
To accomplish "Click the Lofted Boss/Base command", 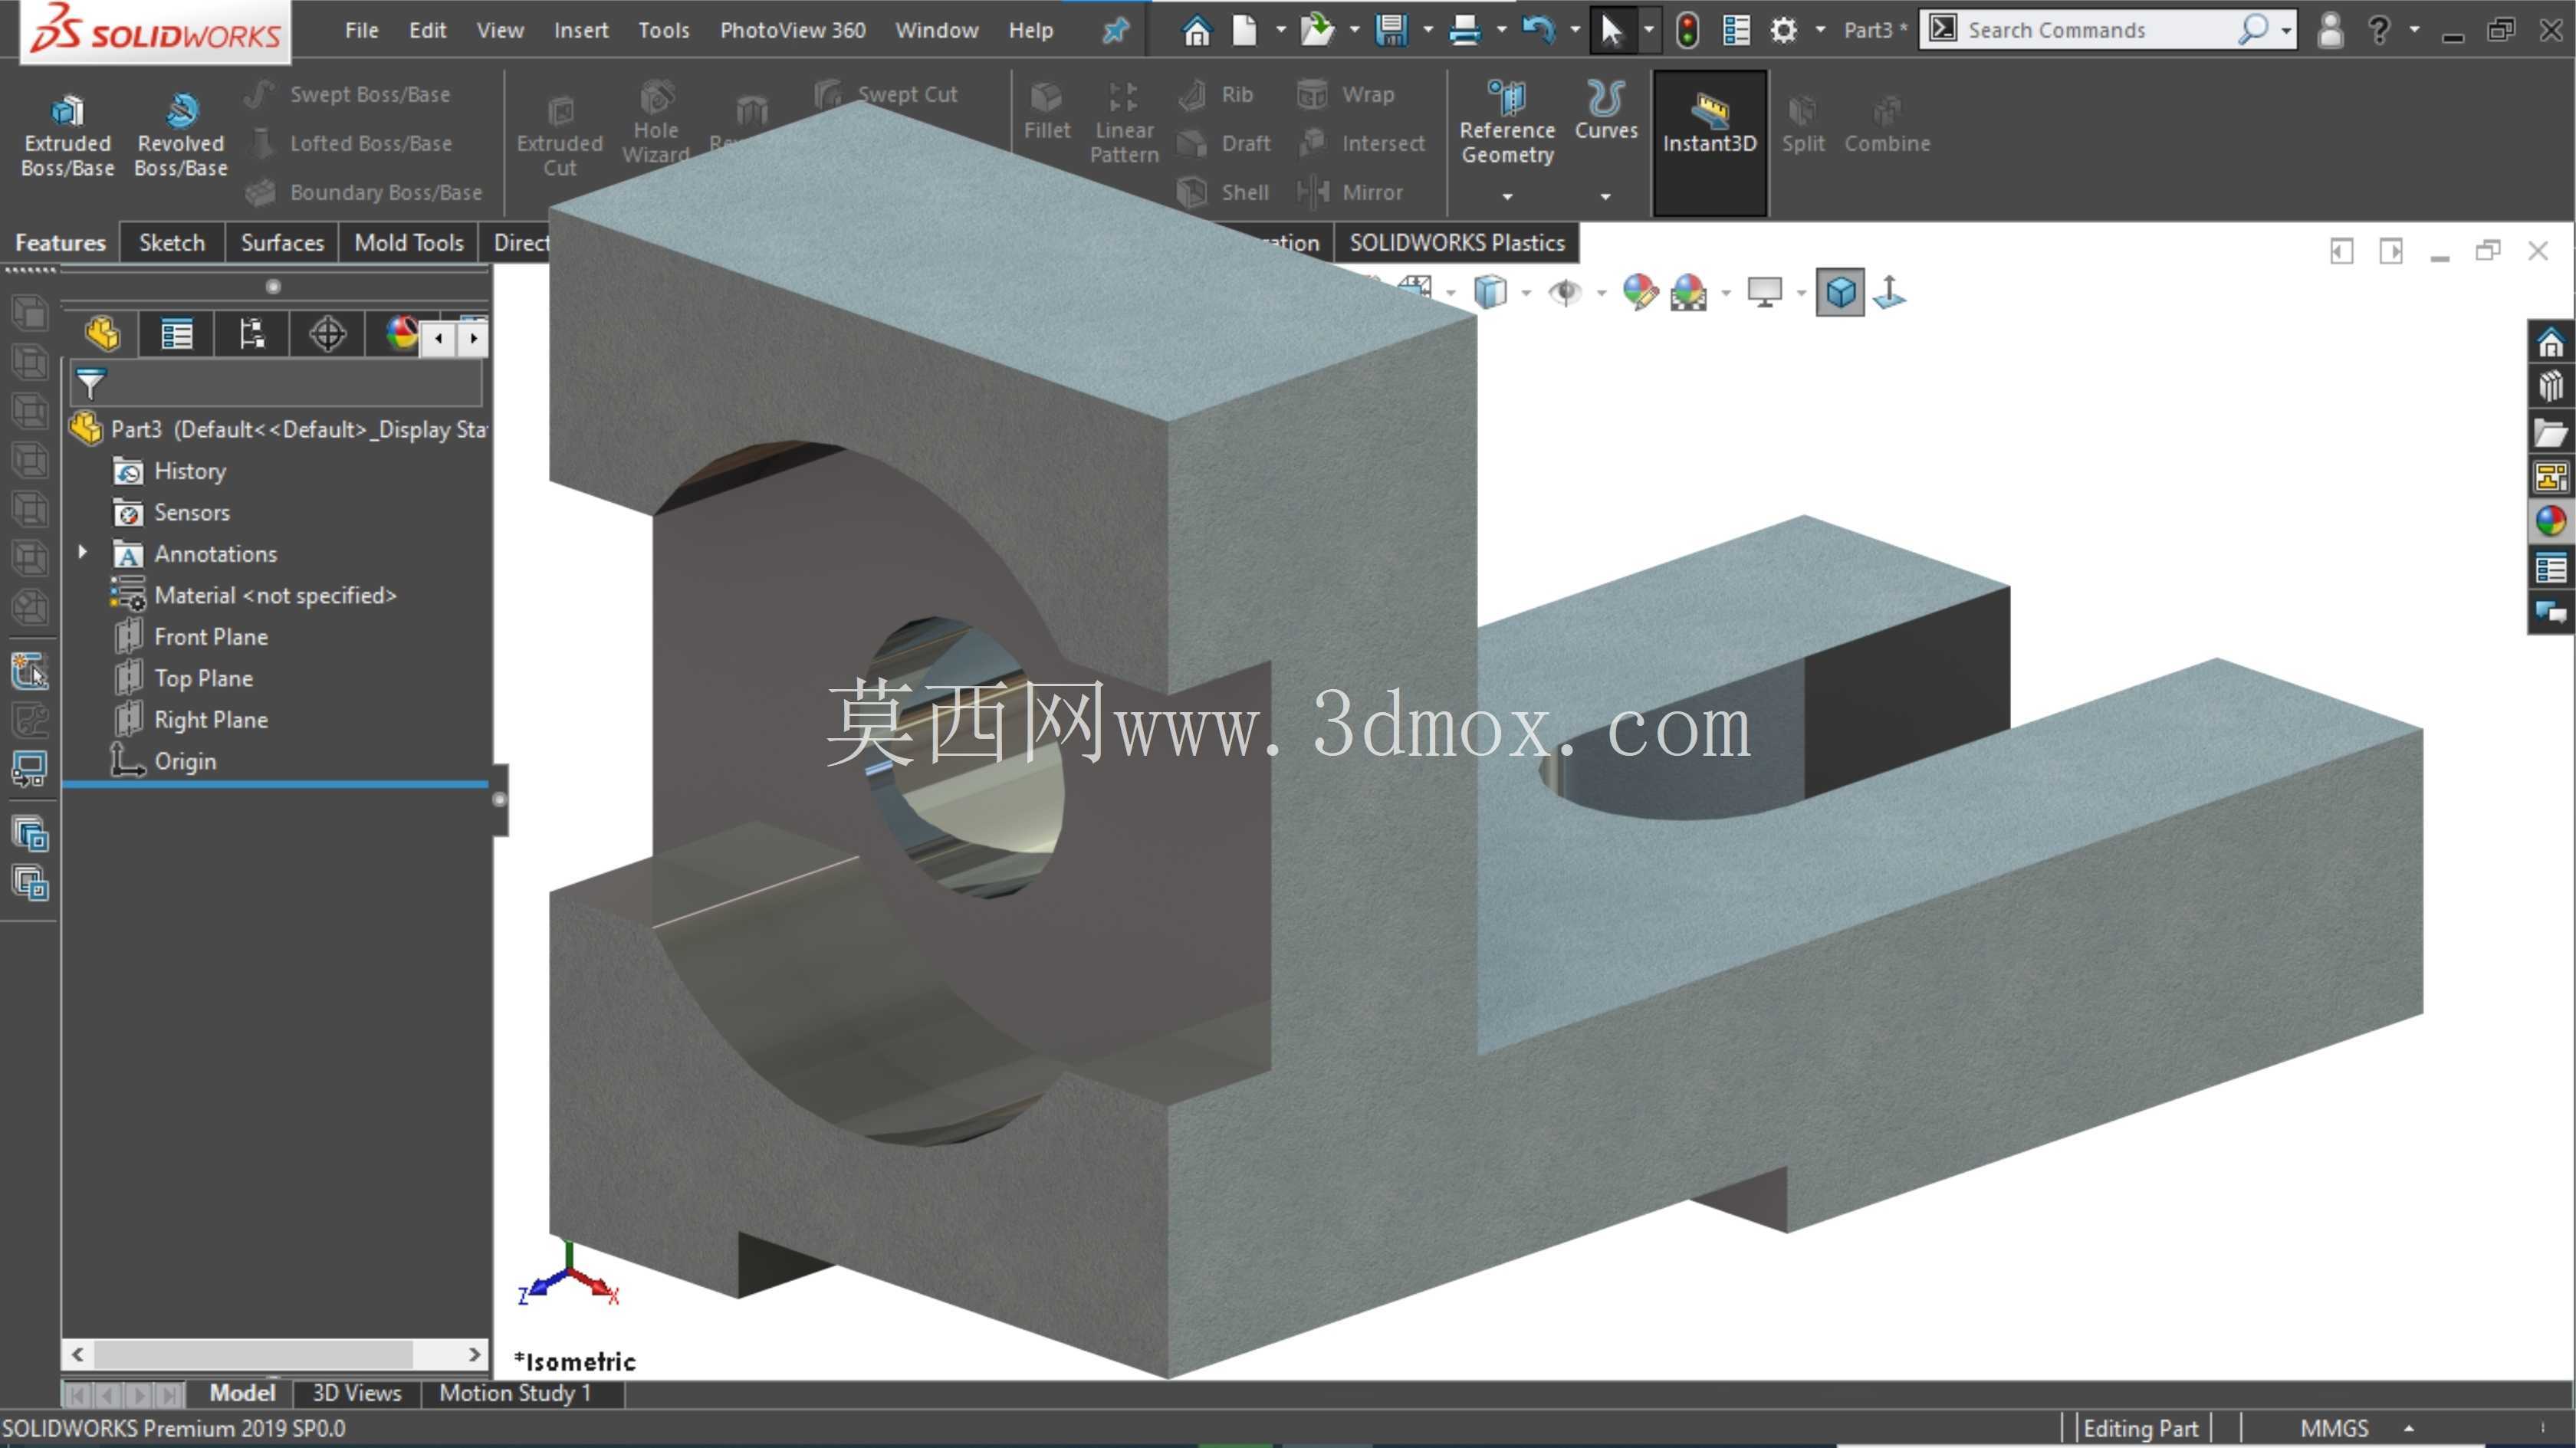I will tap(349, 143).
